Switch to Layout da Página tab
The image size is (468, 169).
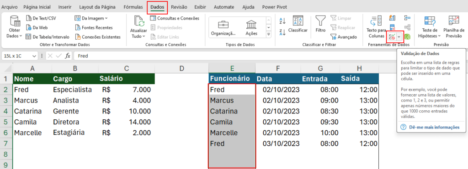(98, 7)
